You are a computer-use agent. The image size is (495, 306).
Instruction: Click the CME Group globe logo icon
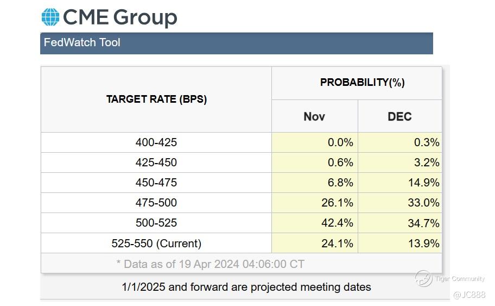coord(50,17)
